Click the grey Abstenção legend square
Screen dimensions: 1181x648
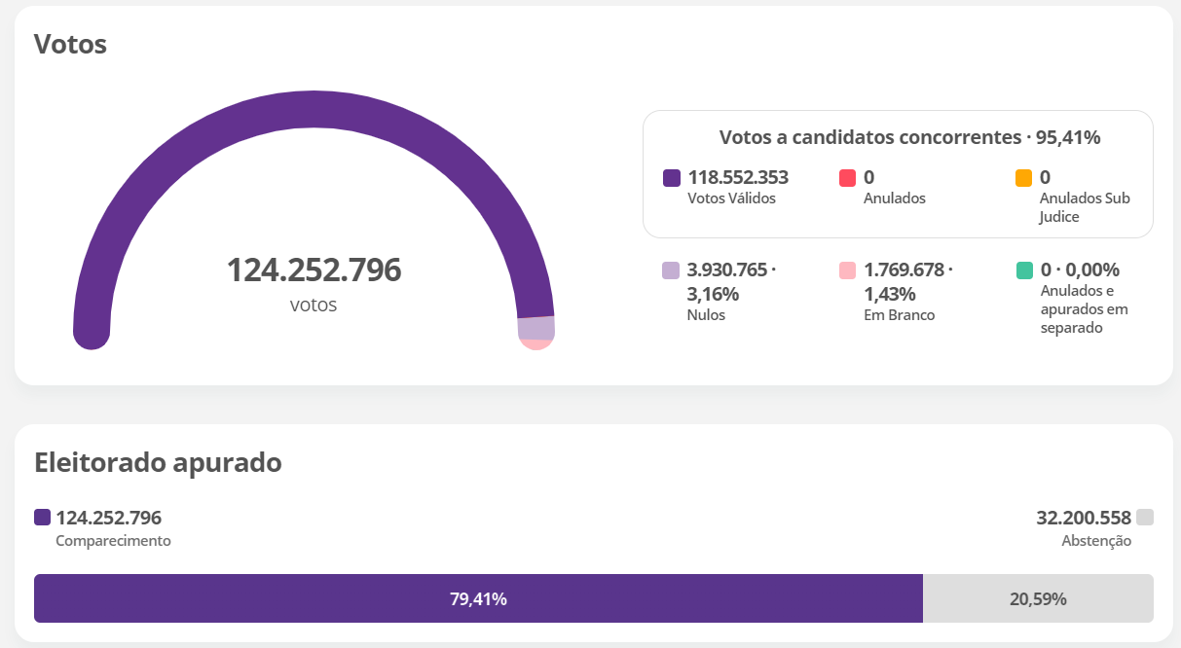(1144, 517)
